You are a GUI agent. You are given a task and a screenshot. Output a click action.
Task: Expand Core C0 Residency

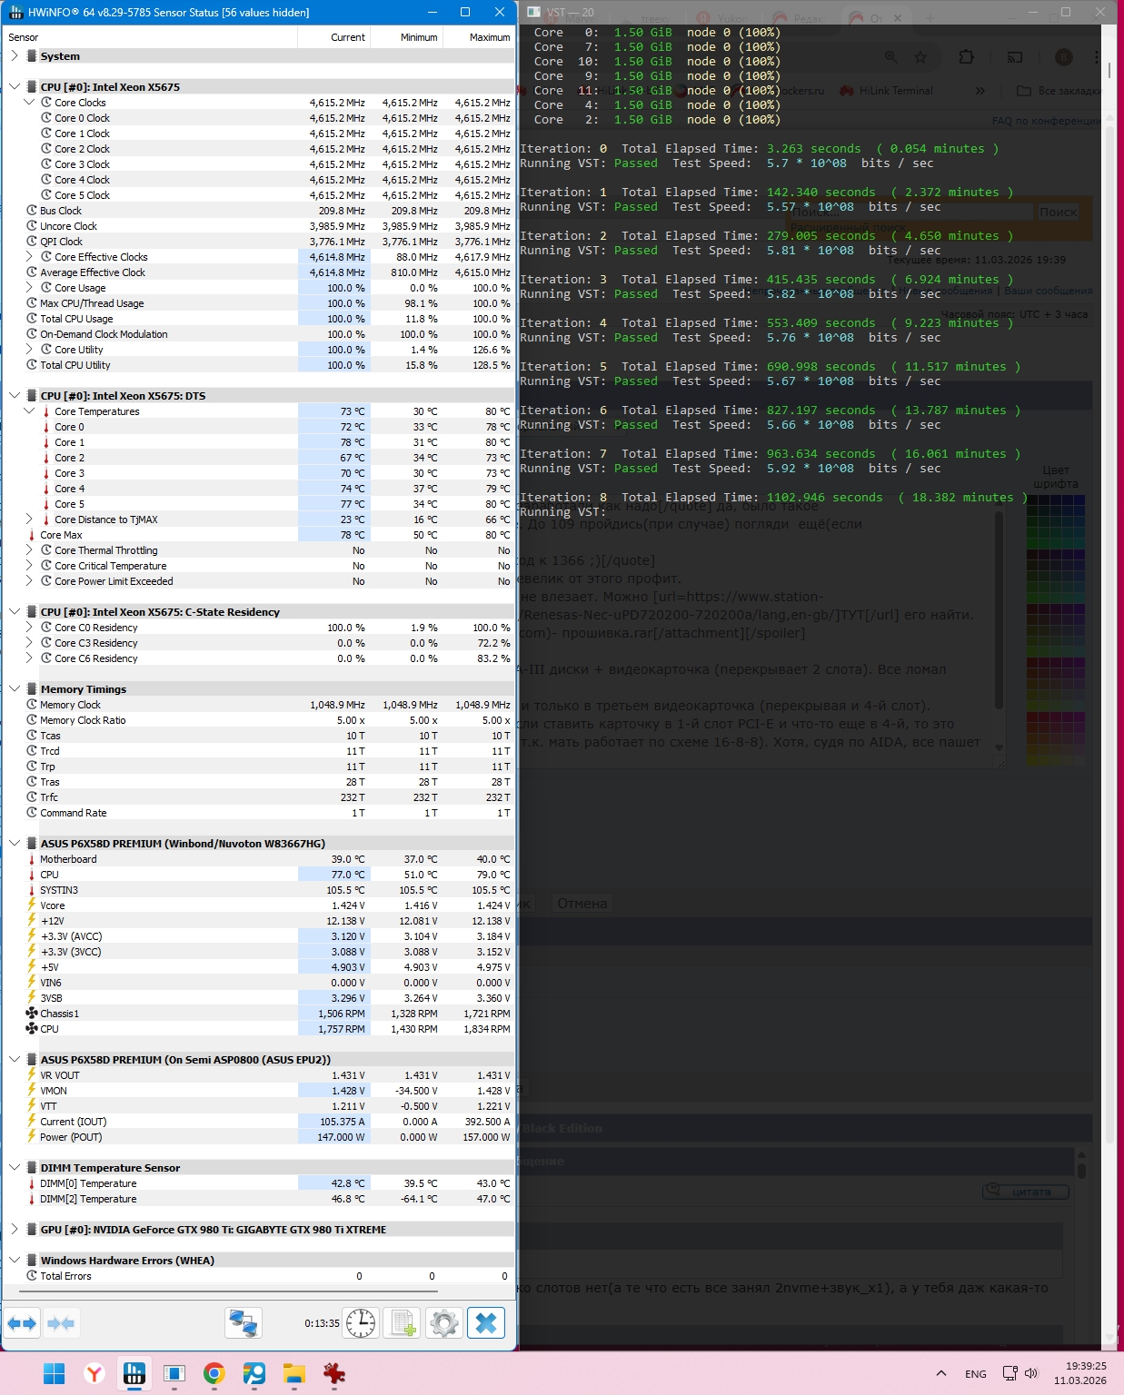[x=29, y=628]
